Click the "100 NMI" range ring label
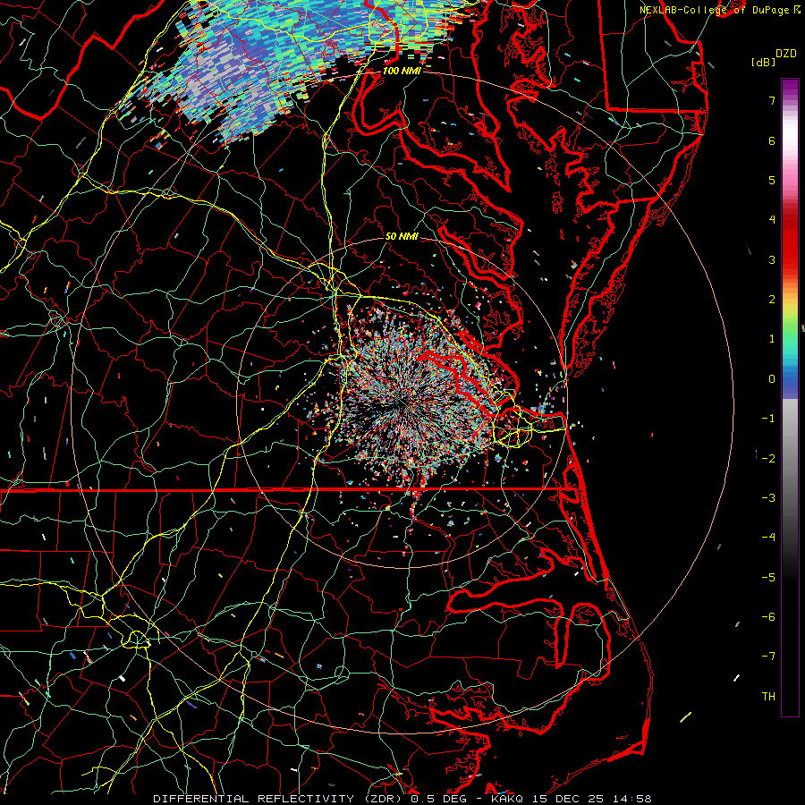Image resolution: width=805 pixels, height=805 pixels. click(402, 71)
